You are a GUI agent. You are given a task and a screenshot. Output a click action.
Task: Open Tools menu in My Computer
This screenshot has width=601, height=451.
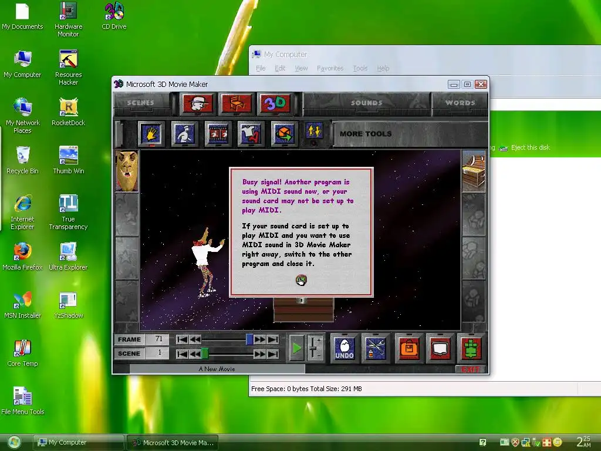pyautogui.click(x=360, y=68)
